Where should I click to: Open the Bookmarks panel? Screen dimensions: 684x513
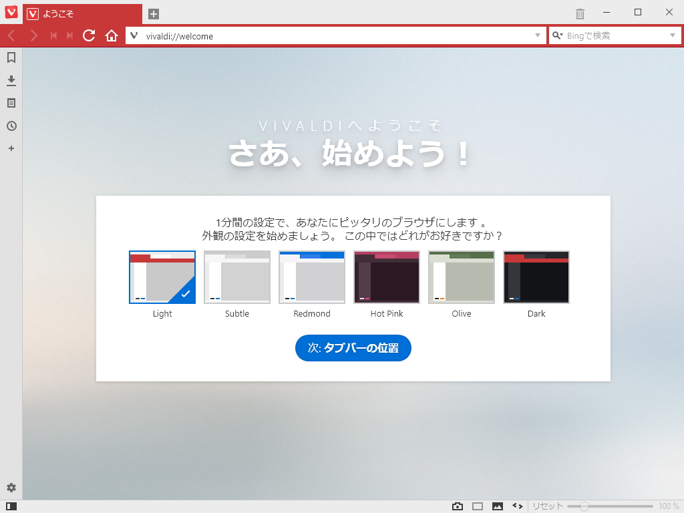11,58
